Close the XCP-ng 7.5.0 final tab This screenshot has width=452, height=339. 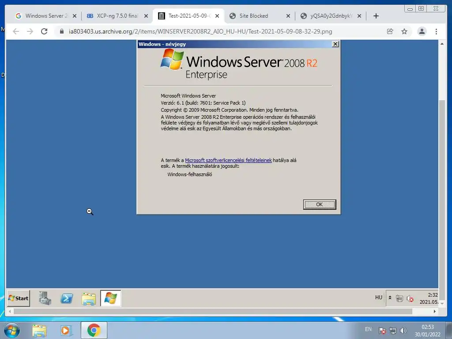click(x=146, y=16)
